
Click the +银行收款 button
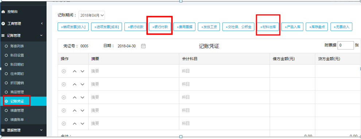(135, 27)
